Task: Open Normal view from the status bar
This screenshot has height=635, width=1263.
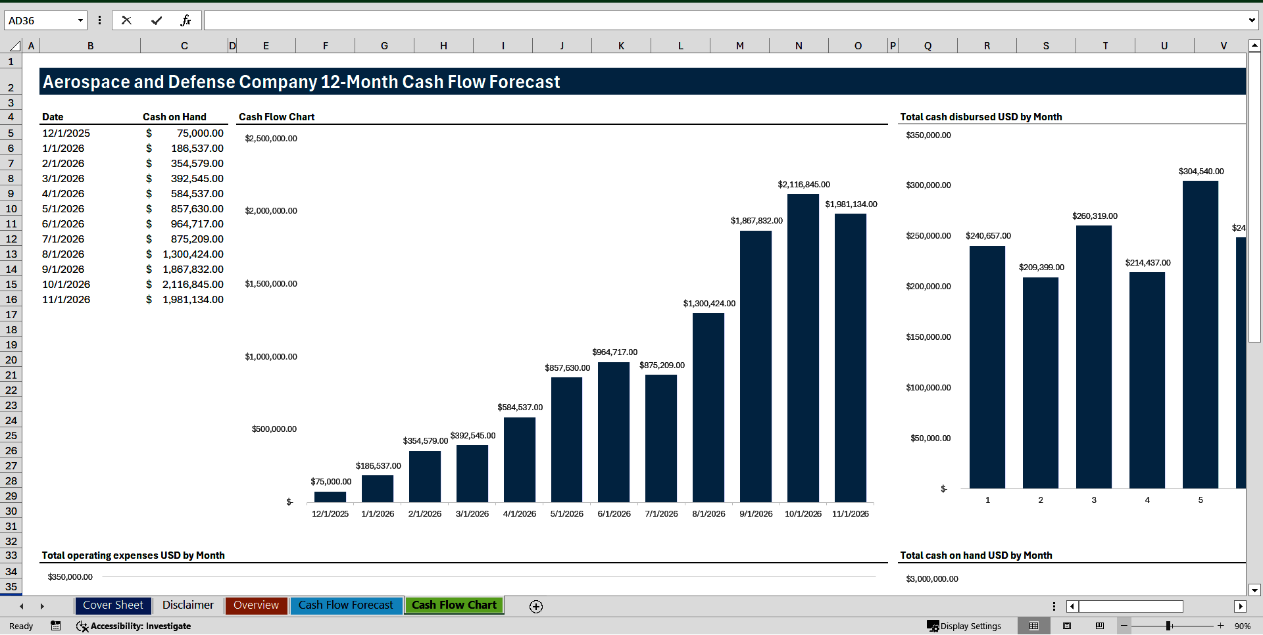Action: coord(1033,626)
